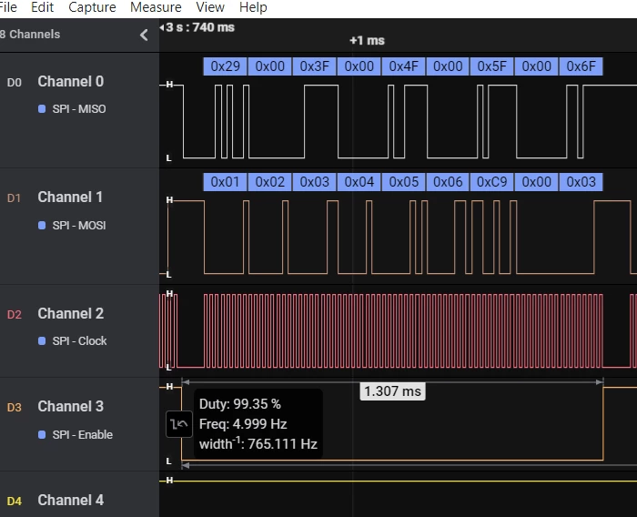
Task: Select the 0x6F MISO decoded byte bubble
Action: point(581,66)
